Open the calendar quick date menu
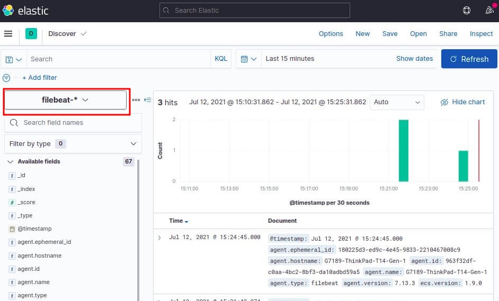This screenshot has width=499, height=301. point(248,59)
